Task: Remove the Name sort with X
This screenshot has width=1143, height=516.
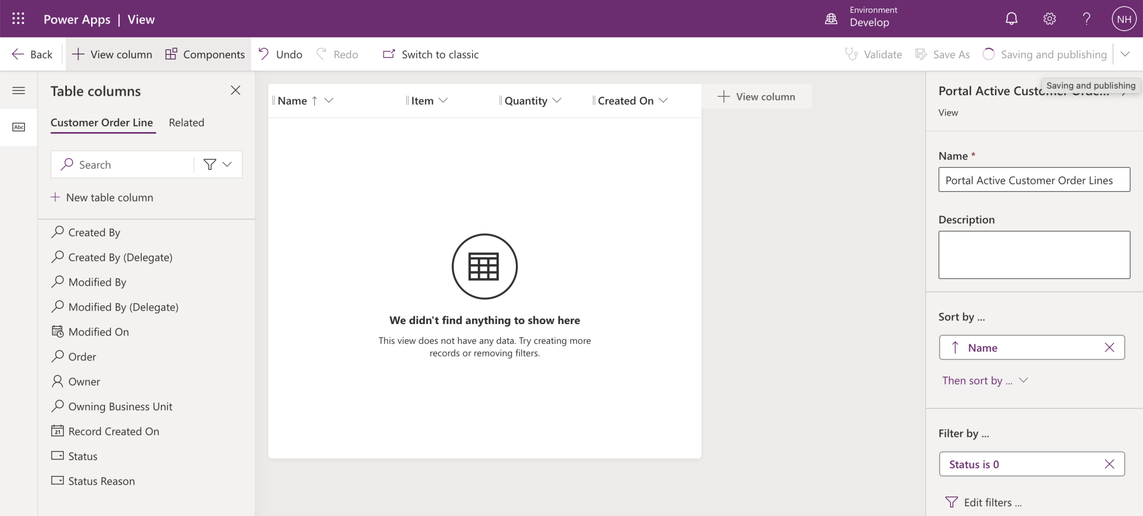Action: coord(1109,348)
